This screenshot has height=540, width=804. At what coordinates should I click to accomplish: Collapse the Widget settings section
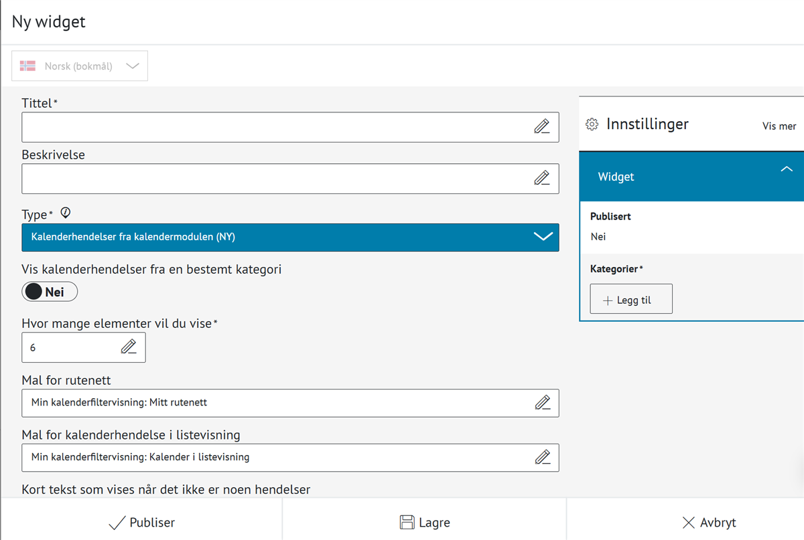click(x=787, y=170)
